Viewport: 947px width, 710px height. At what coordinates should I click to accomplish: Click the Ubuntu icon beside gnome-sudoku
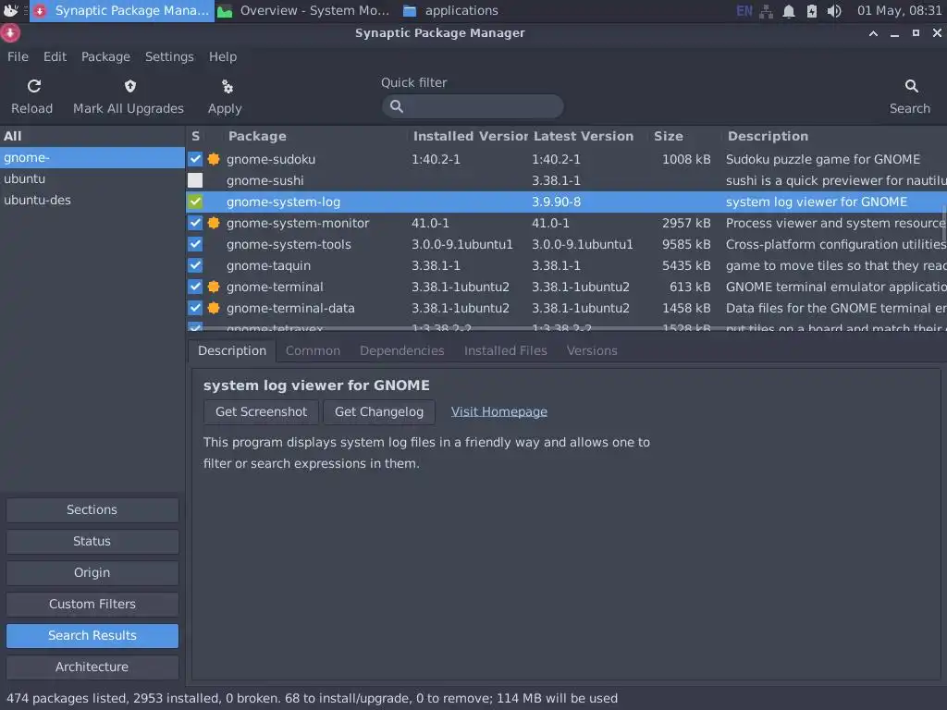[x=214, y=159]
